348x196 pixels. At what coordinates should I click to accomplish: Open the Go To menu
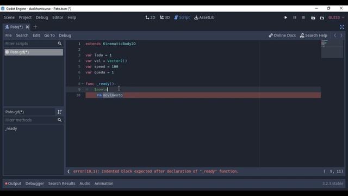pyautogui.click(x=49, y=35)
